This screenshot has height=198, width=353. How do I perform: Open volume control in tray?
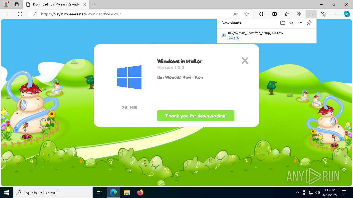click(x=317, y=193)
